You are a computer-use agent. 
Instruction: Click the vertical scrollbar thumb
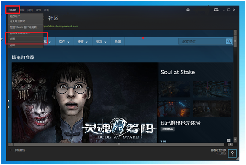point(235,41)
